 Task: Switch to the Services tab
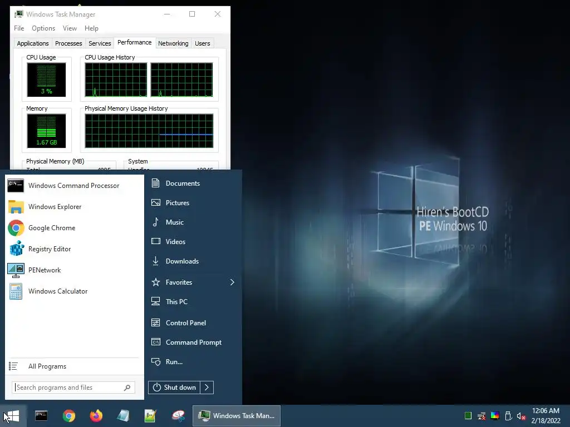pos(100,43)
